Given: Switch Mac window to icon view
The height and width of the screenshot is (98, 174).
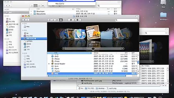Looking at the screenshot, I should [32, 6].
